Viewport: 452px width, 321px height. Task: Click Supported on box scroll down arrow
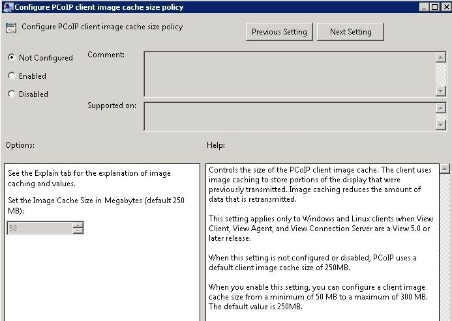coord(440,125)
